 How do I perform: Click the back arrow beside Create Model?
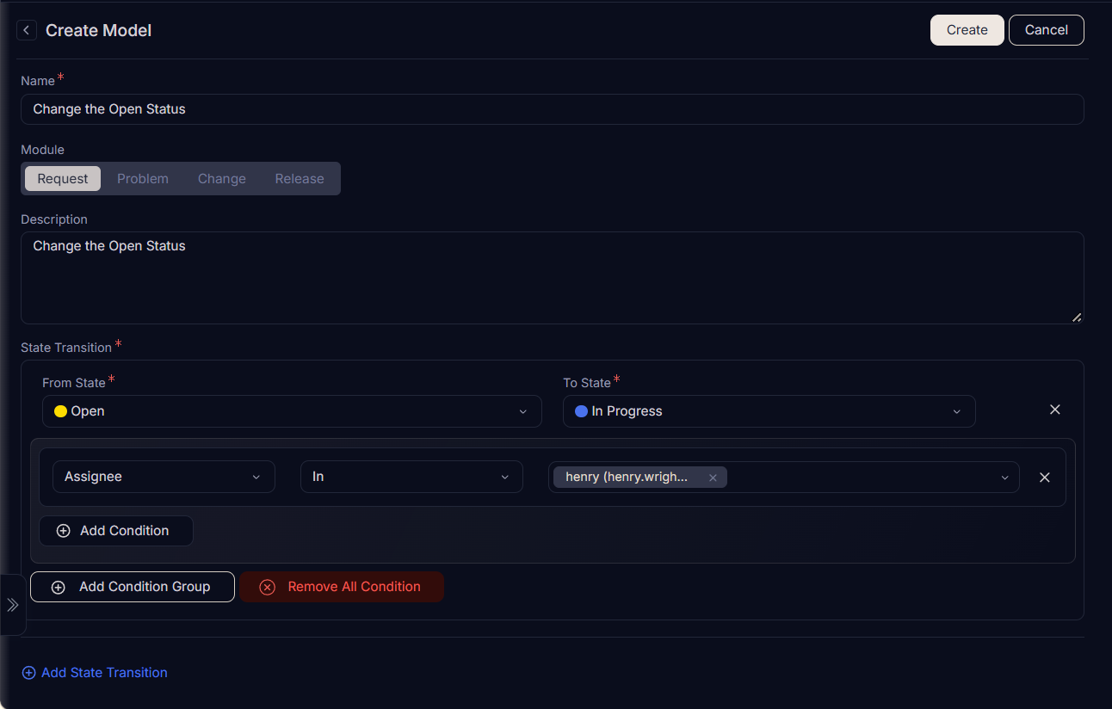(27, 30)
